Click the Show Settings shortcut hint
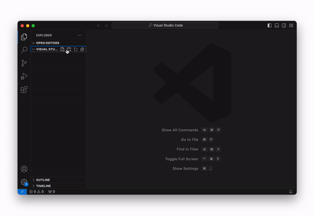Viewport: 314px width, 216px height. [193, 169]
